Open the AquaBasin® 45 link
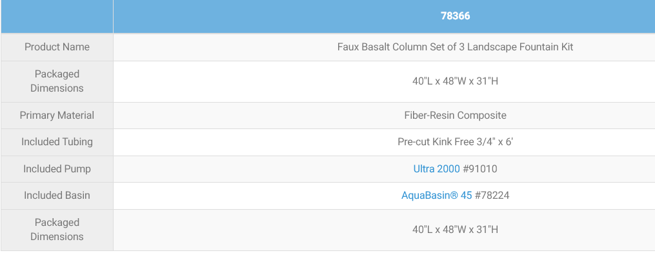 (x=436, y=196)
